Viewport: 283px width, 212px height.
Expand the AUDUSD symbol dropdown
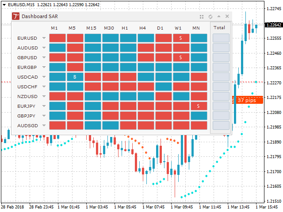(x=44, y=48)
